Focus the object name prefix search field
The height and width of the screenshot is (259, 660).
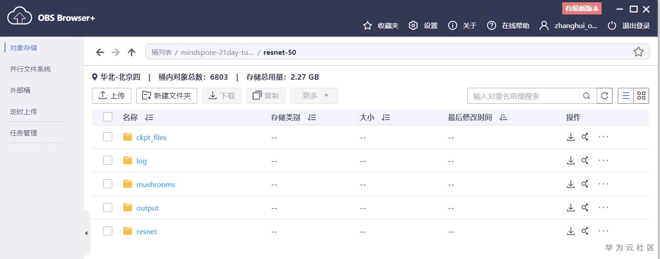pyautogui.click(x=525, y=96)
